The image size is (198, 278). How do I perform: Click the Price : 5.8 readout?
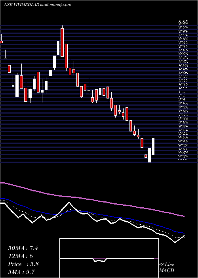click(23, 264)
